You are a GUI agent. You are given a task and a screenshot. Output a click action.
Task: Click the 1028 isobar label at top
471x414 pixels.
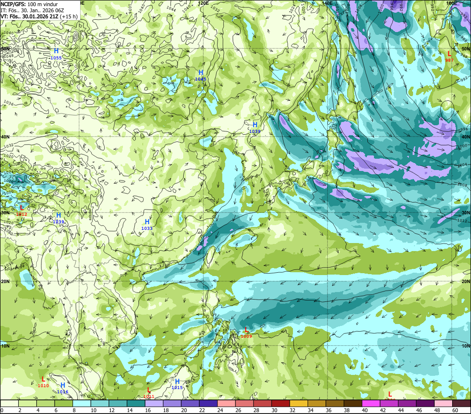pos(261,8)
